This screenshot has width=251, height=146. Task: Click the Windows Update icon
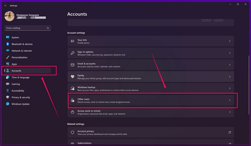point(8,104)
